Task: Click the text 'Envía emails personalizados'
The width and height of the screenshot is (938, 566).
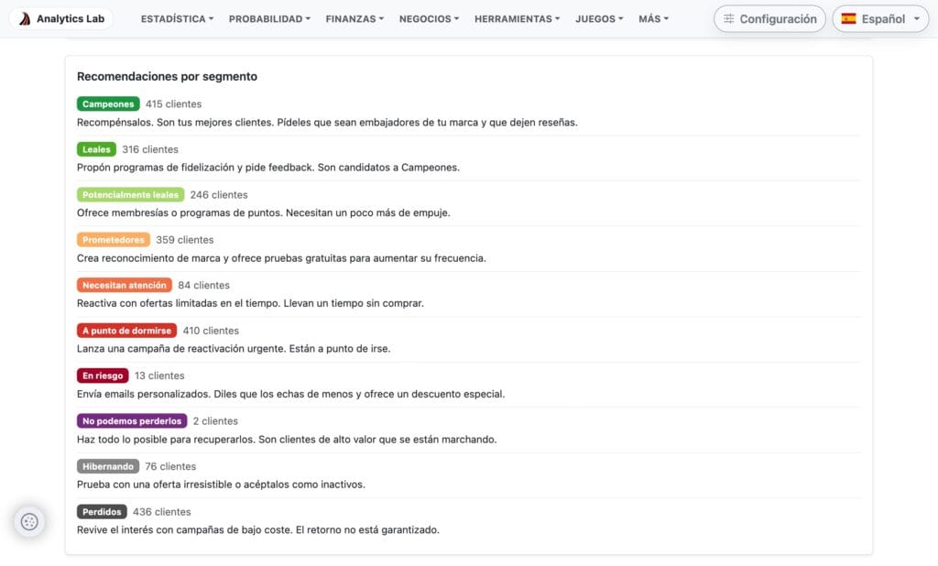Action: point(144,395)
